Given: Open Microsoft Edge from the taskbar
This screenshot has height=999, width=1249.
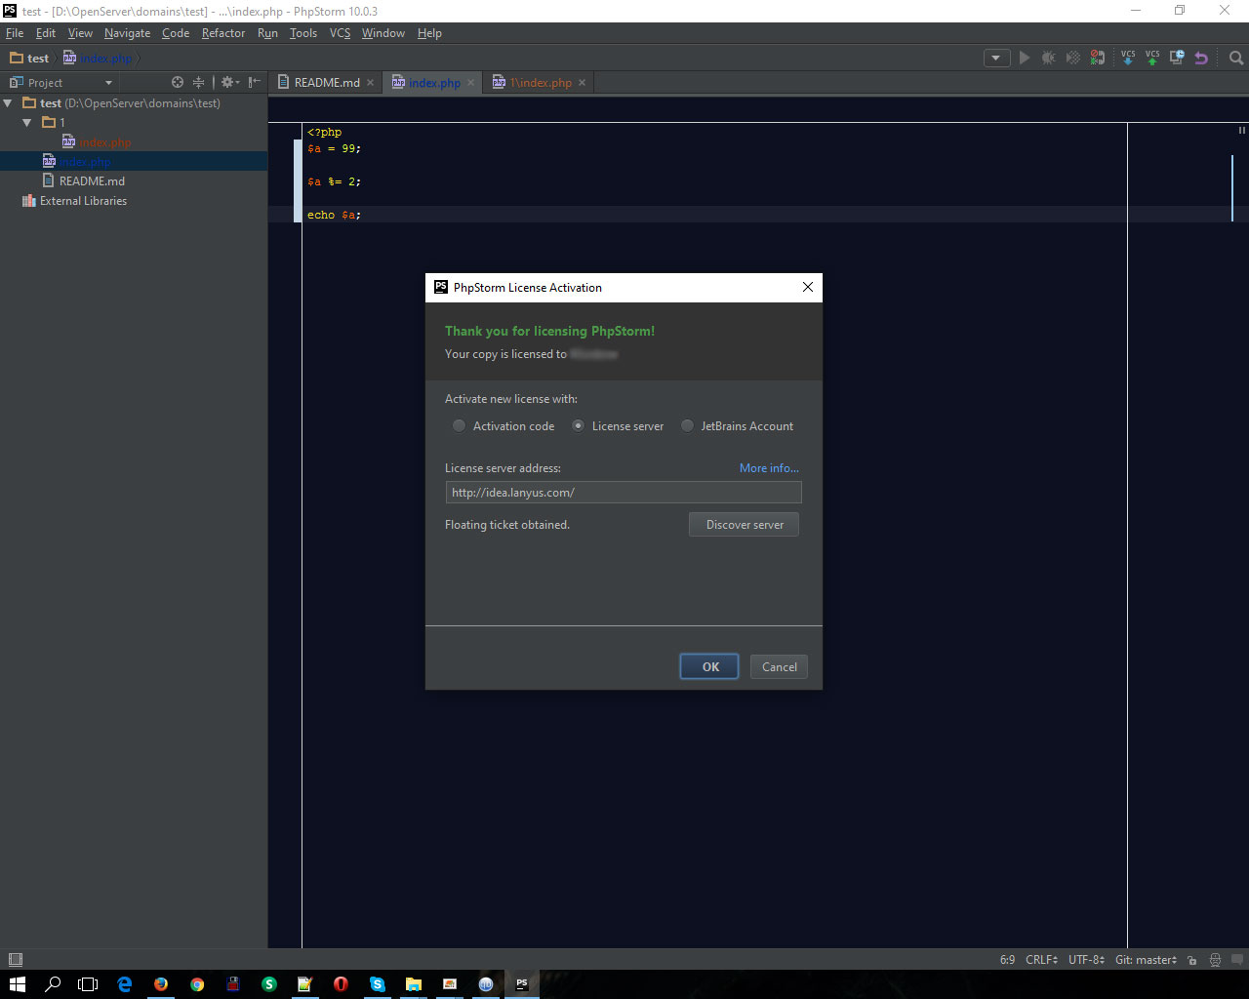Looking at the screenshot, I should point(125,984).
